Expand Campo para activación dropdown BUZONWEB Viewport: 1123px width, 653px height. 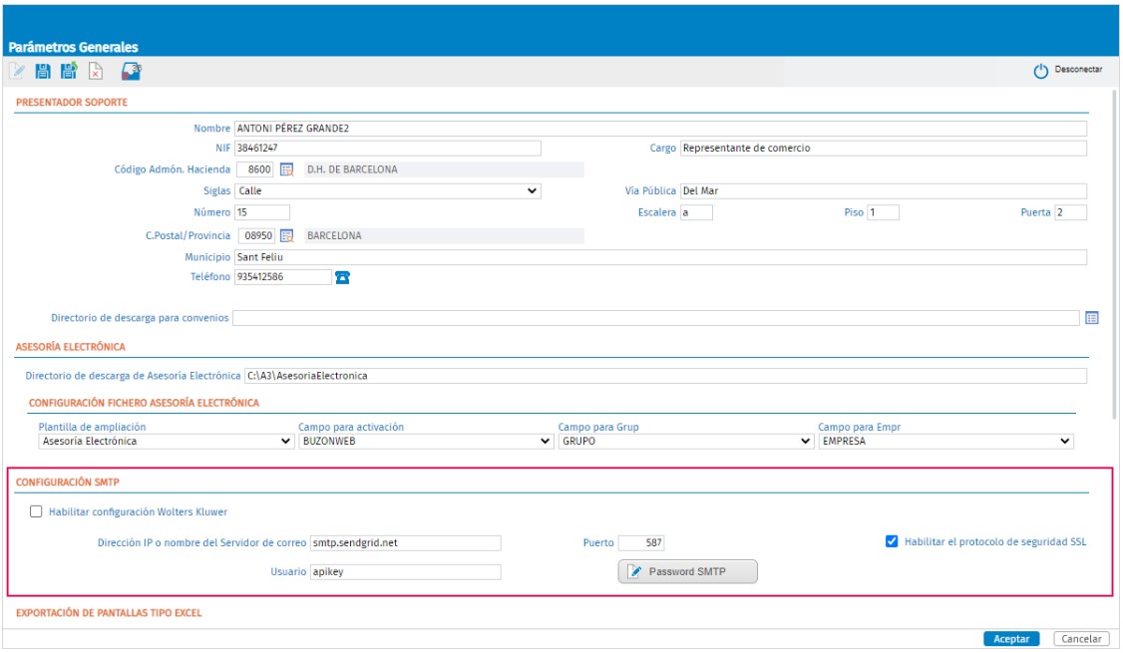(x=426, y=442)
